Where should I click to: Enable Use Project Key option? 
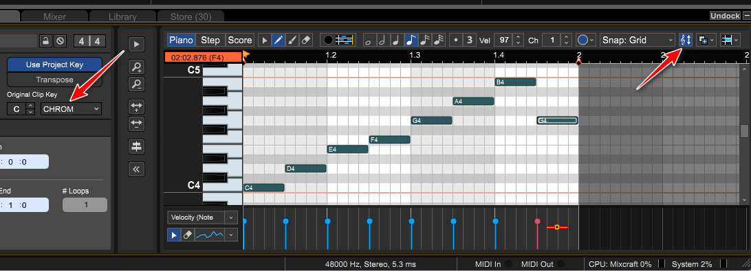(x=54, y=64)
